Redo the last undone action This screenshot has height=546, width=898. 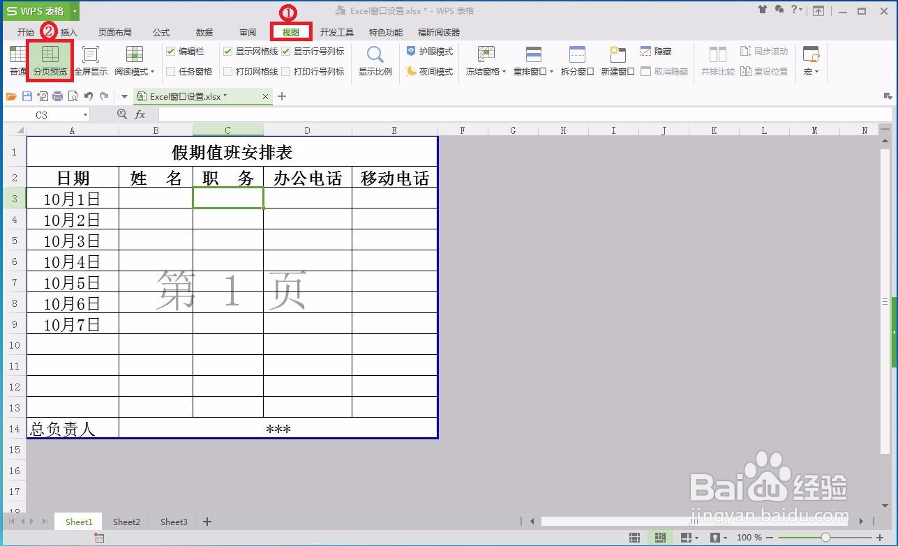click(x=104, y=97)
